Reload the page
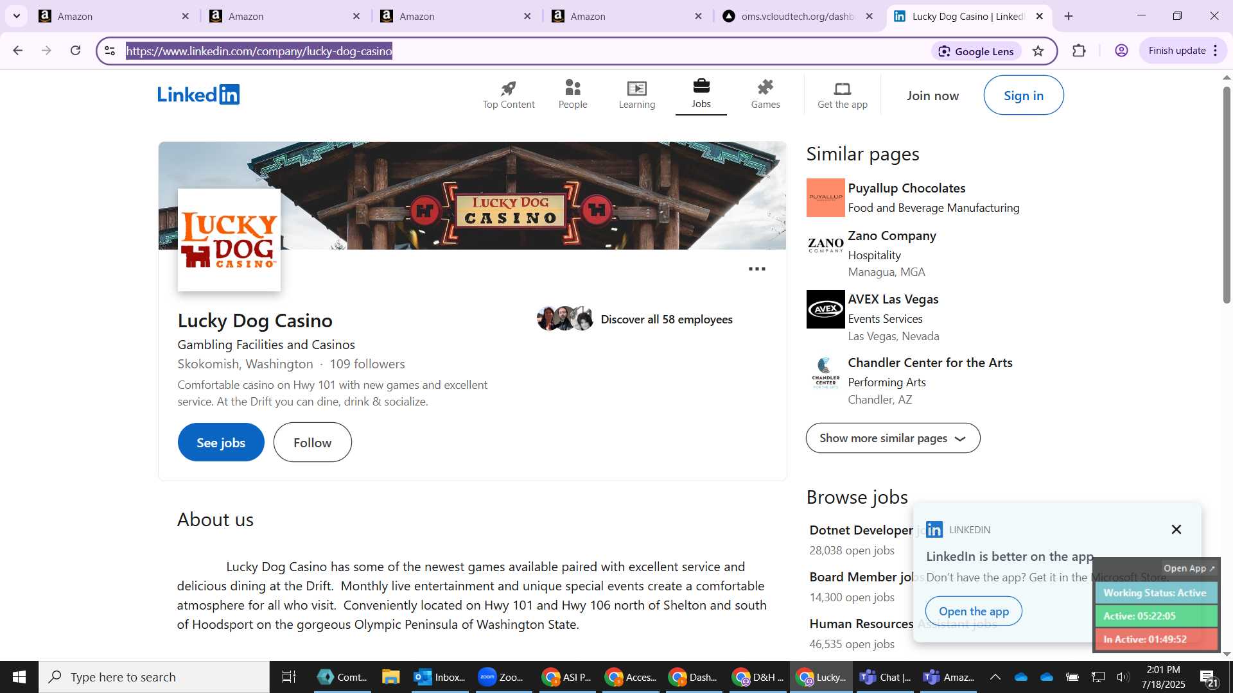1233x693 pixels. point(76,51)
